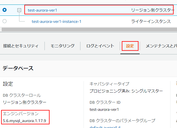Open the test-aurora-ver1 cluster link

42,10
